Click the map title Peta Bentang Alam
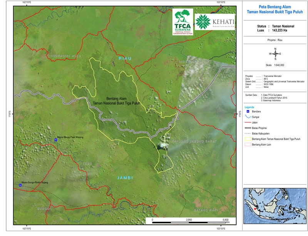The width and height of the screenshot is (308, 236). [275, 7]
